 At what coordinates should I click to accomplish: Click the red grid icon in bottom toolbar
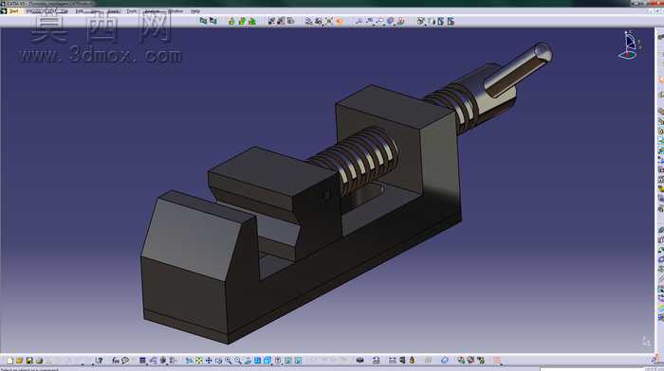(x=497, y=361)
